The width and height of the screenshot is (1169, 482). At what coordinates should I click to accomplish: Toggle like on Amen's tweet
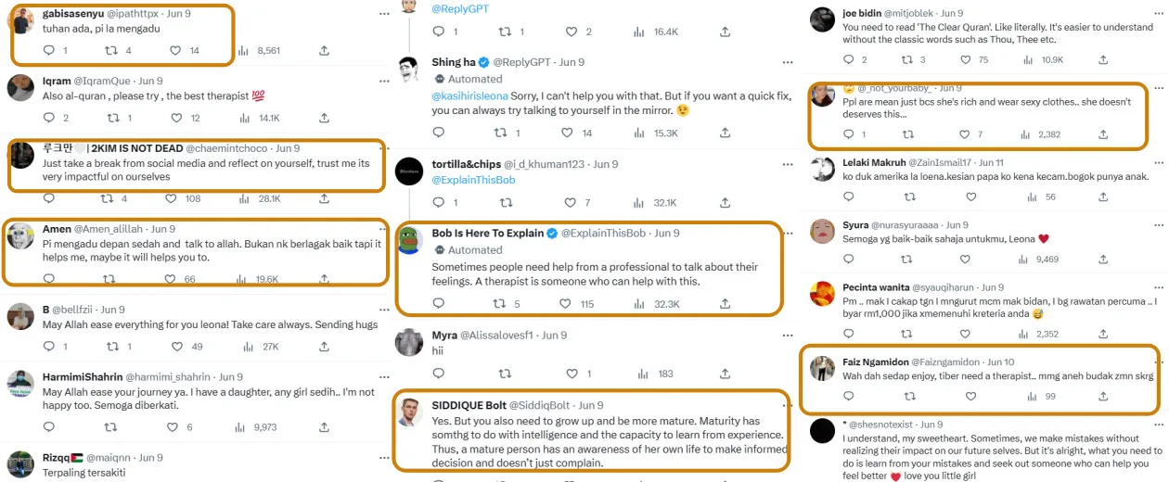click(x=171, y=279)
